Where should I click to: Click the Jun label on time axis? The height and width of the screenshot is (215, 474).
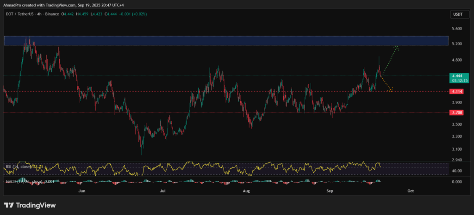(81, 191)
